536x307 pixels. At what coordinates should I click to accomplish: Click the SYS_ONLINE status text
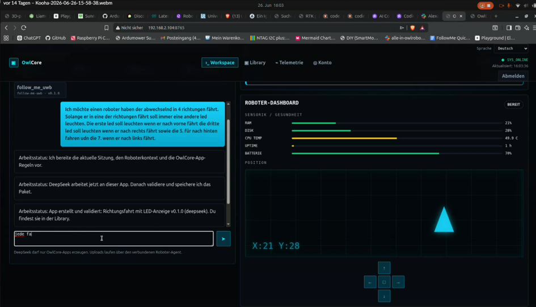coord(517,60)
